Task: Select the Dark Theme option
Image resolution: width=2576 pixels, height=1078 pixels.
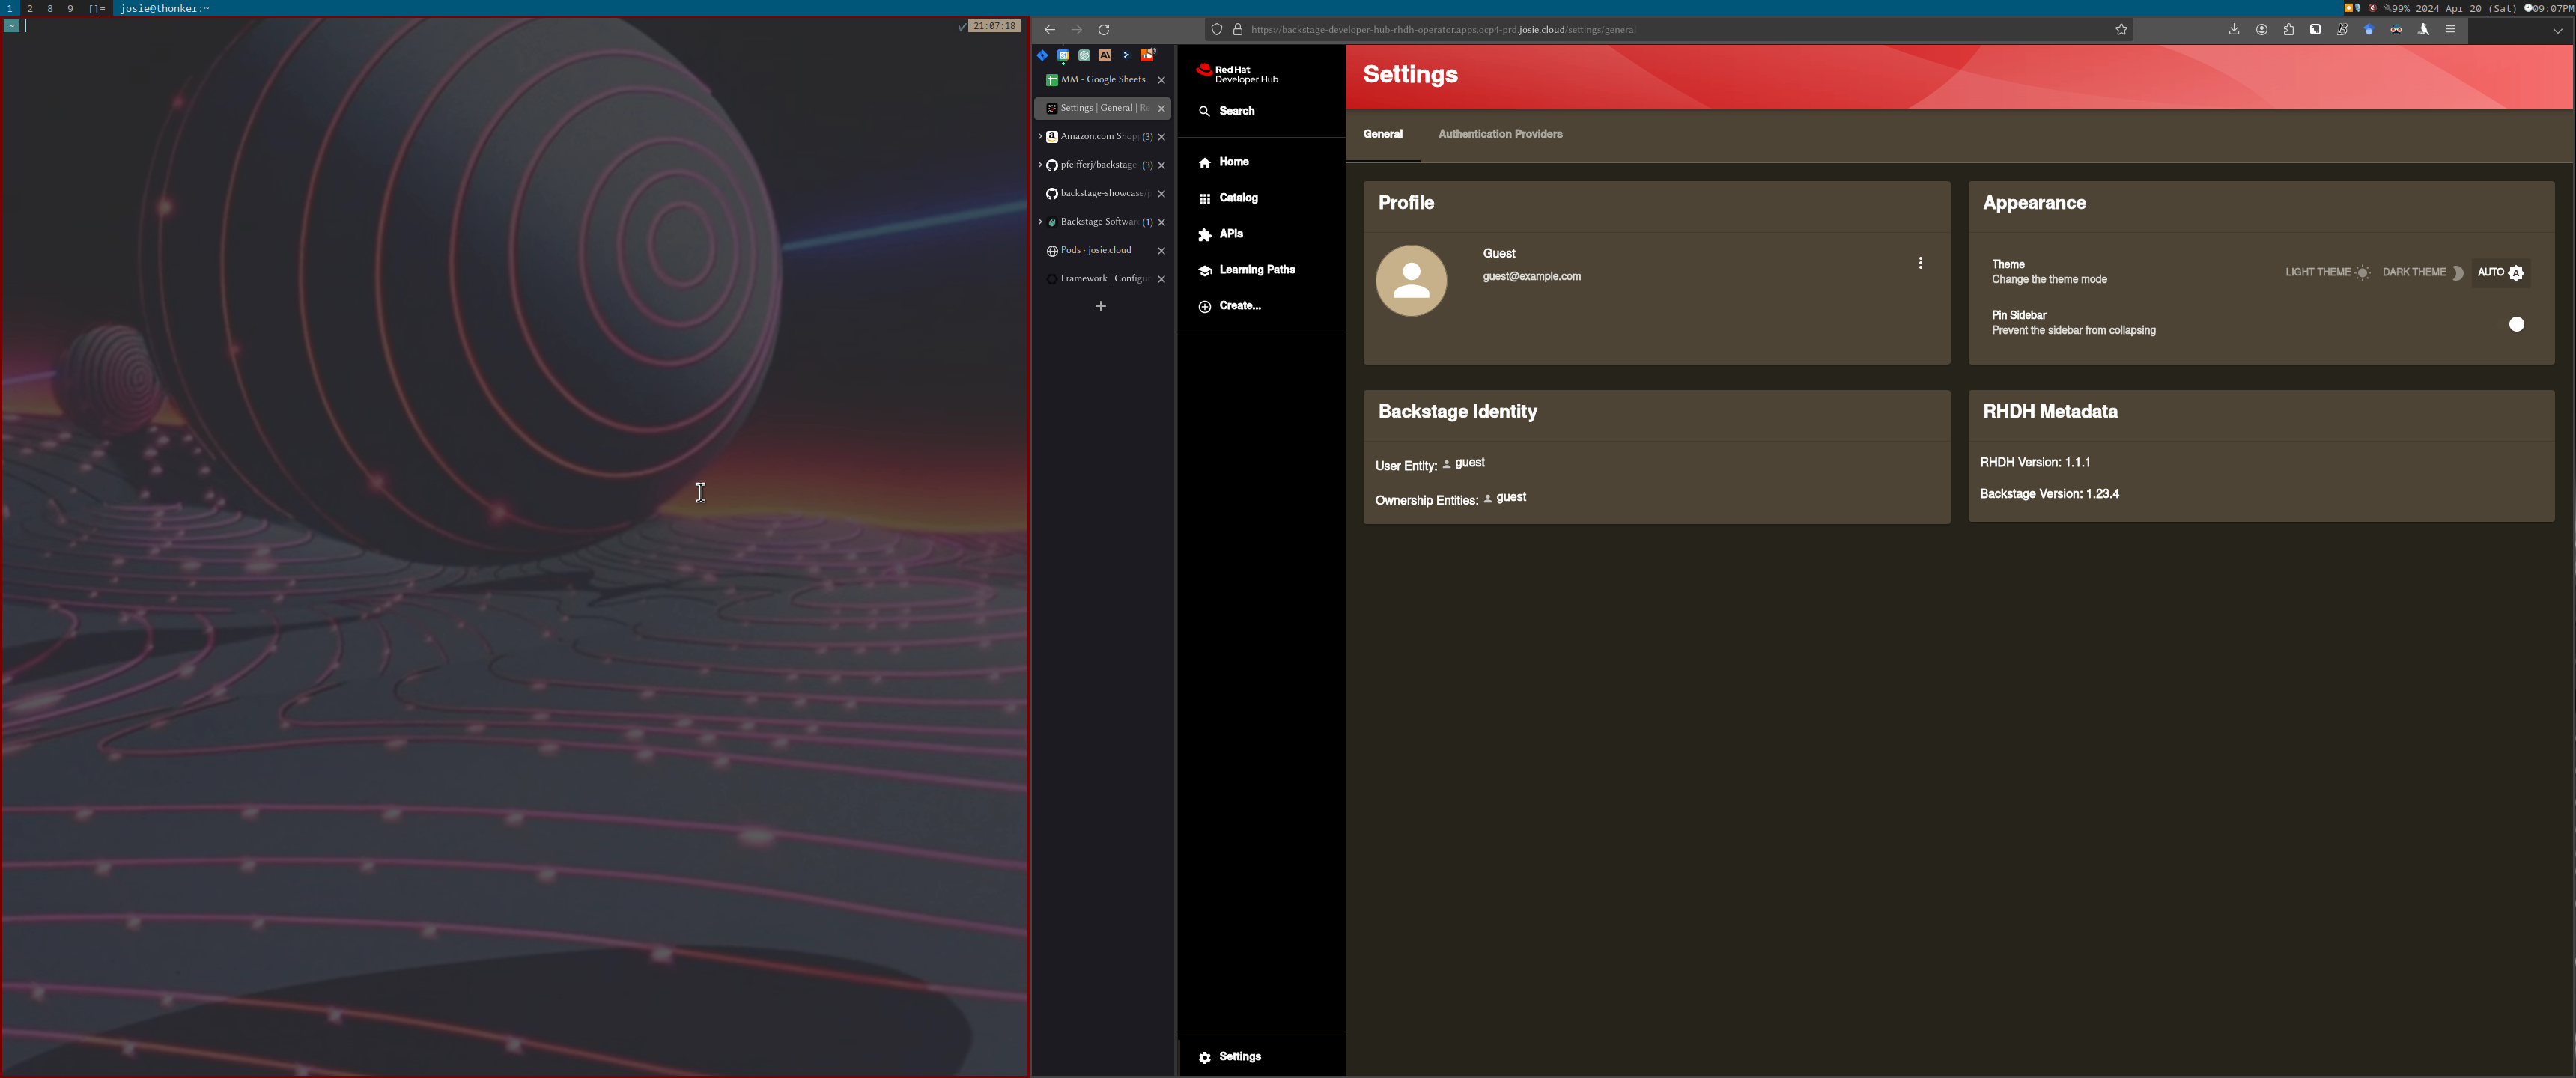Action: point(2422,272)
